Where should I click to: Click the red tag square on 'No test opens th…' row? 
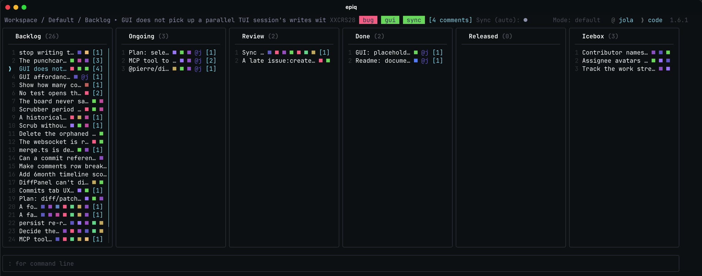tap(87, 93)
